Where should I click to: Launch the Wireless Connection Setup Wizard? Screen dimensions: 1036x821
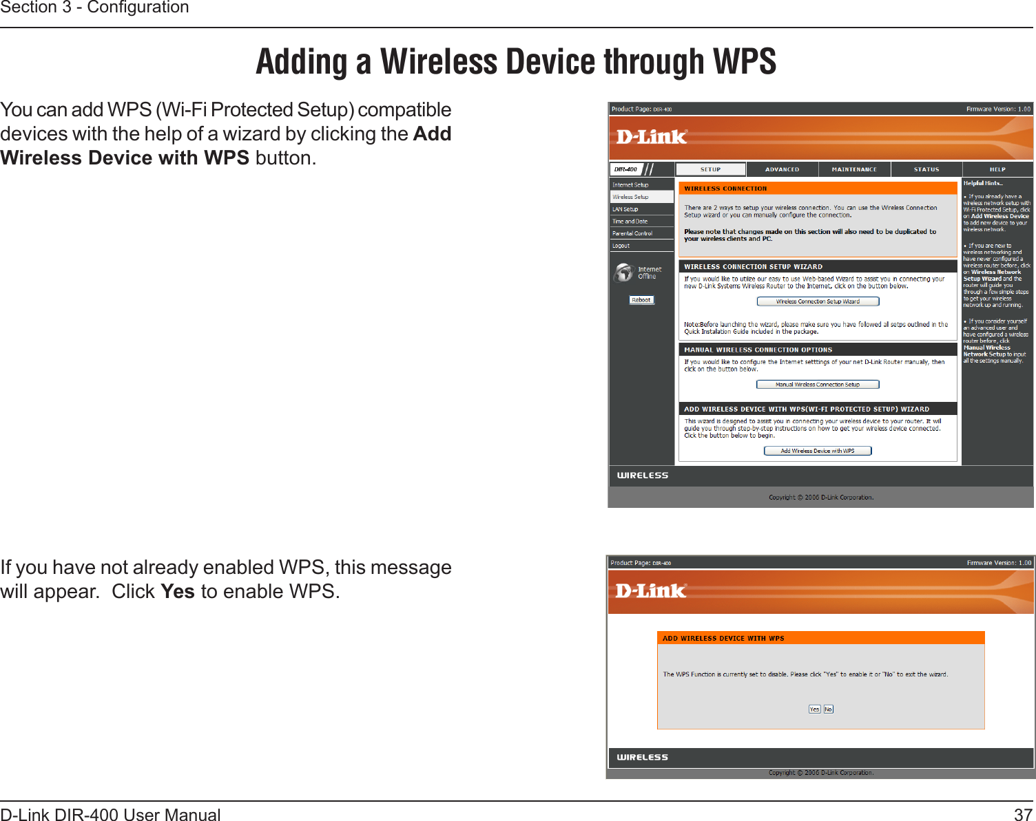coord(818,301)
